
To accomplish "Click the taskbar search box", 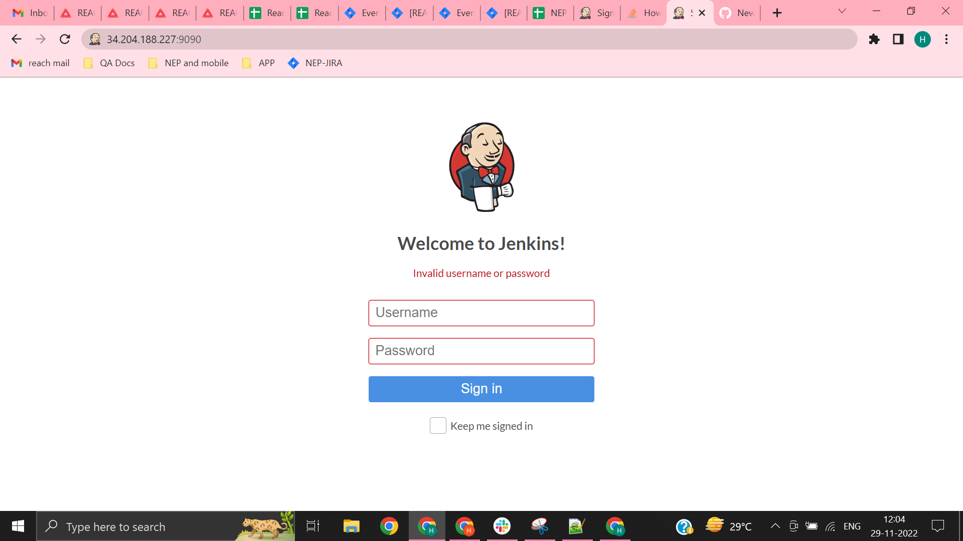I will 166,526.
